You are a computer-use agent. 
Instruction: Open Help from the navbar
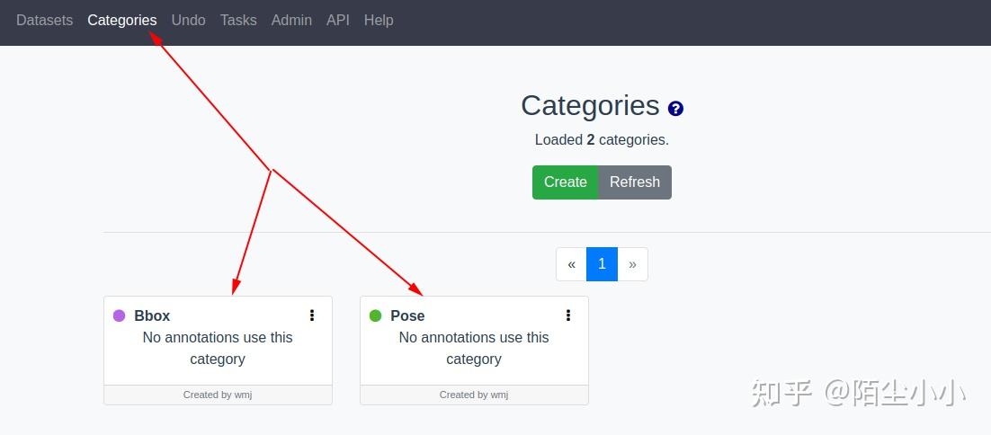click(x=379, y=20)
